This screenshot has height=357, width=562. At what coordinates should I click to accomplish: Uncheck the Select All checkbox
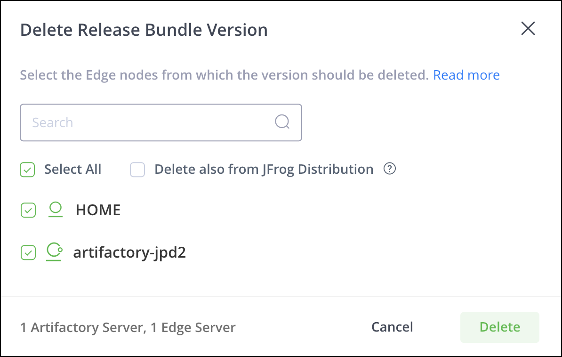point(27,170)
